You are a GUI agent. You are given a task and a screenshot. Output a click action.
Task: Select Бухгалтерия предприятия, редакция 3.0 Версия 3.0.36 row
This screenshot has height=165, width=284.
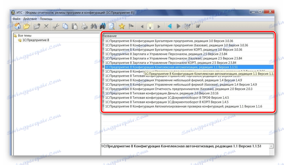188,41
